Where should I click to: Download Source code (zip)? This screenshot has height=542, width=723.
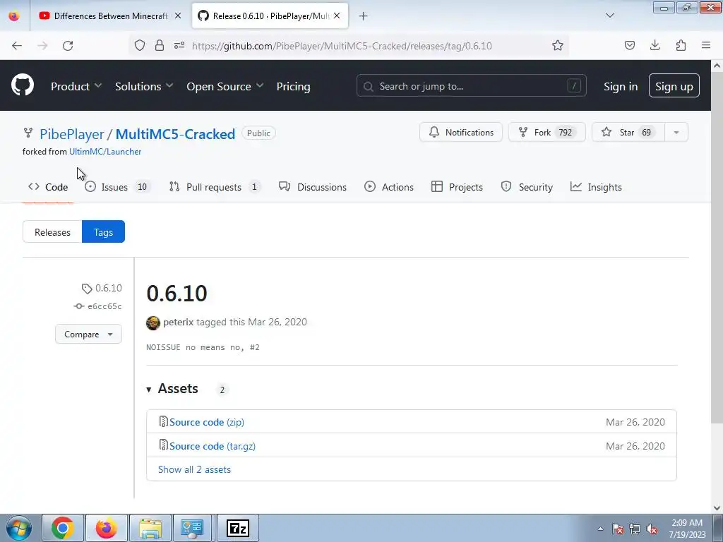[x=207, y=422]
